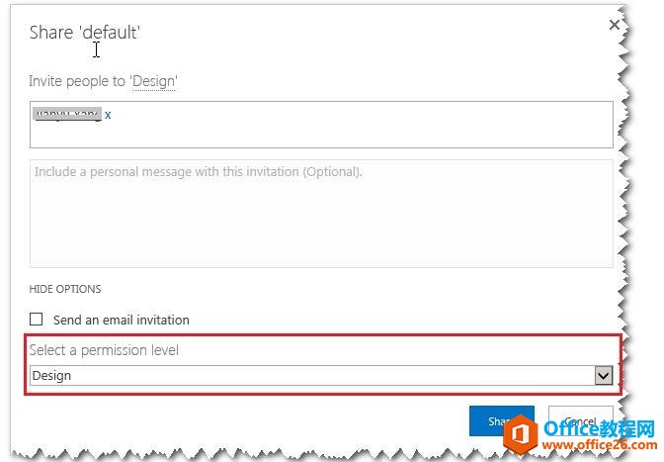This screenshot has height=462, width=664.
Task: Close the Share dialog with the X
Action: (615, 25)
